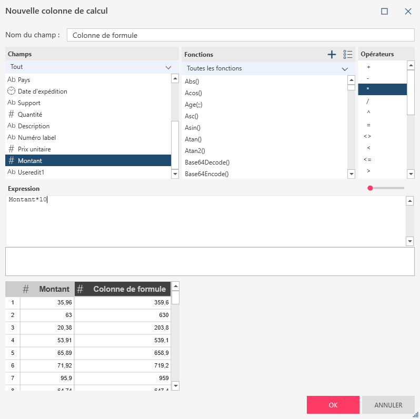Select the division operator
The height and width of the screenshot is (419, 420).
click(x=368, y=101)
